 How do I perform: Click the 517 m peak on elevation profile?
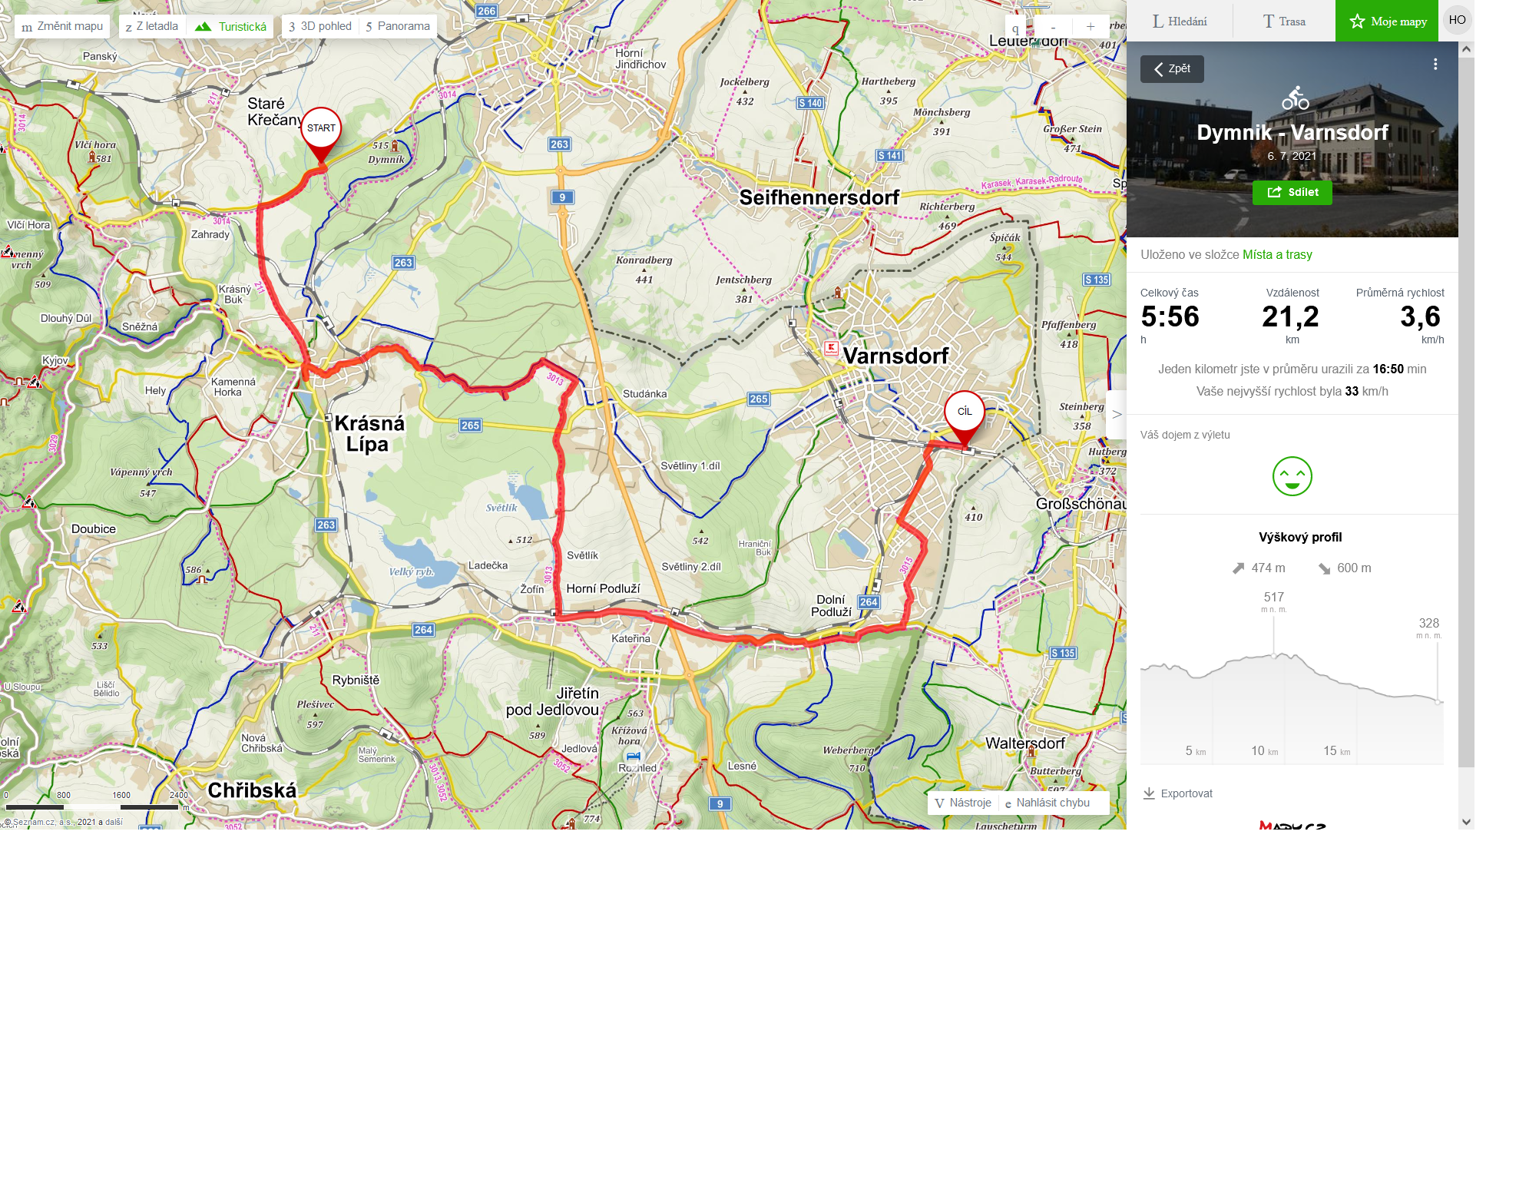[1274, 654]
